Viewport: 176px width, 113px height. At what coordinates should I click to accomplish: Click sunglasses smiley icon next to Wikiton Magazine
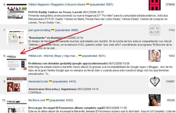click(87, 4)
